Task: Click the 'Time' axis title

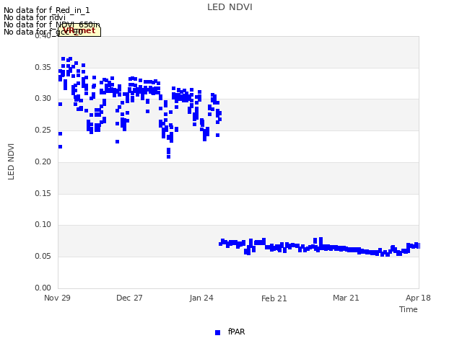Action: tap(409, 309)
